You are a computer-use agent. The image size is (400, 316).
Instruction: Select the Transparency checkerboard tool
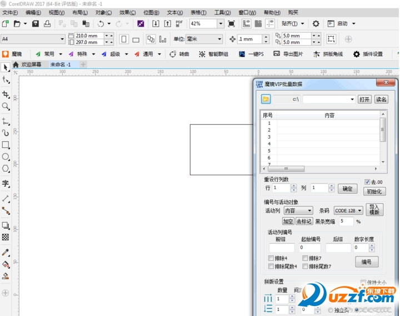pyautogui.click(x=6, y=237)
